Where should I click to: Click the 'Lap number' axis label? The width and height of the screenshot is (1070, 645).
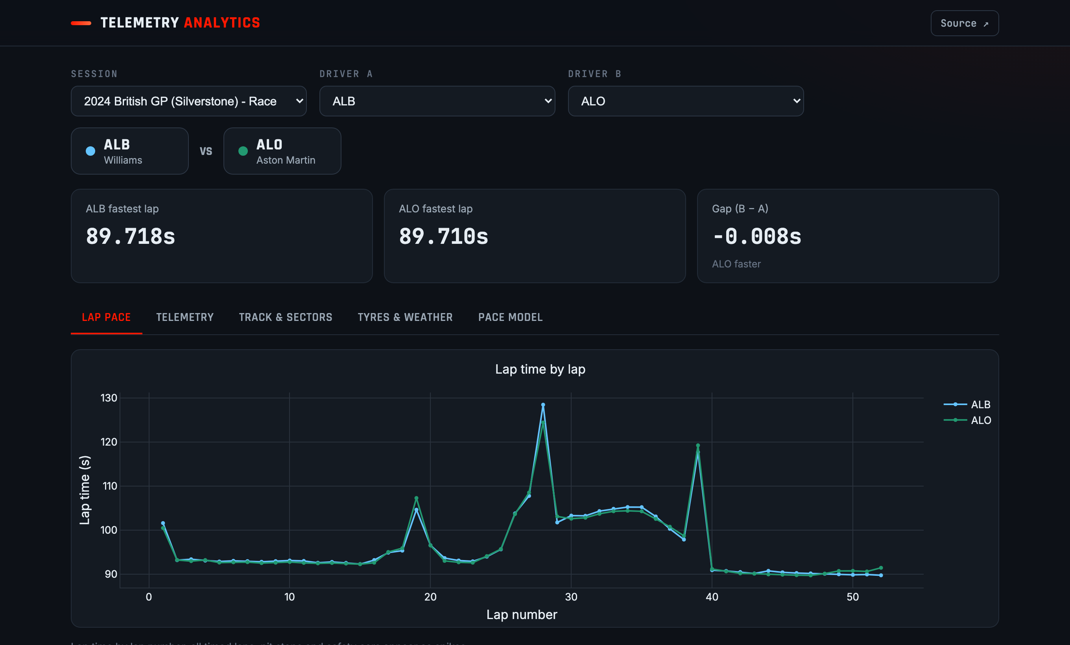[522, 615]
